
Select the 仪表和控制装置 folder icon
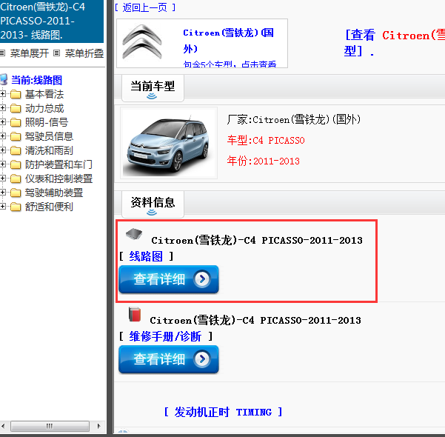tap(16, 179)
